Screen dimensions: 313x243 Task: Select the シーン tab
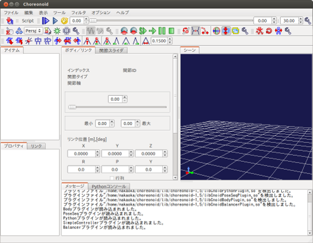click(190, 50)
